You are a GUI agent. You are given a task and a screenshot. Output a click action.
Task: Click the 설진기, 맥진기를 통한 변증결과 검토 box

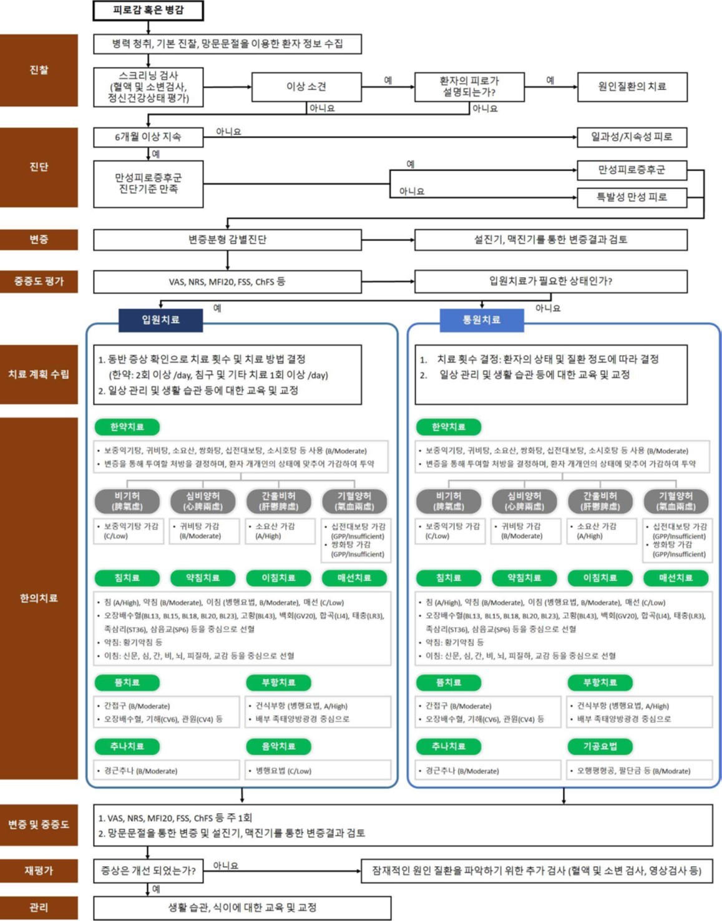click(550, 240)
